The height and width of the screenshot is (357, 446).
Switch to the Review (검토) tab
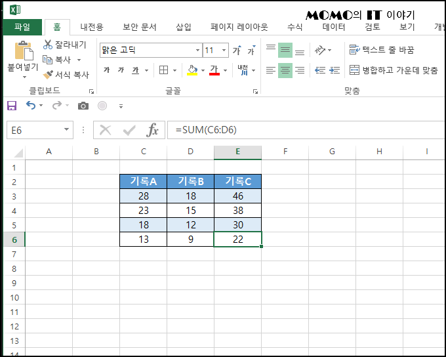click(x=373, y=27)
